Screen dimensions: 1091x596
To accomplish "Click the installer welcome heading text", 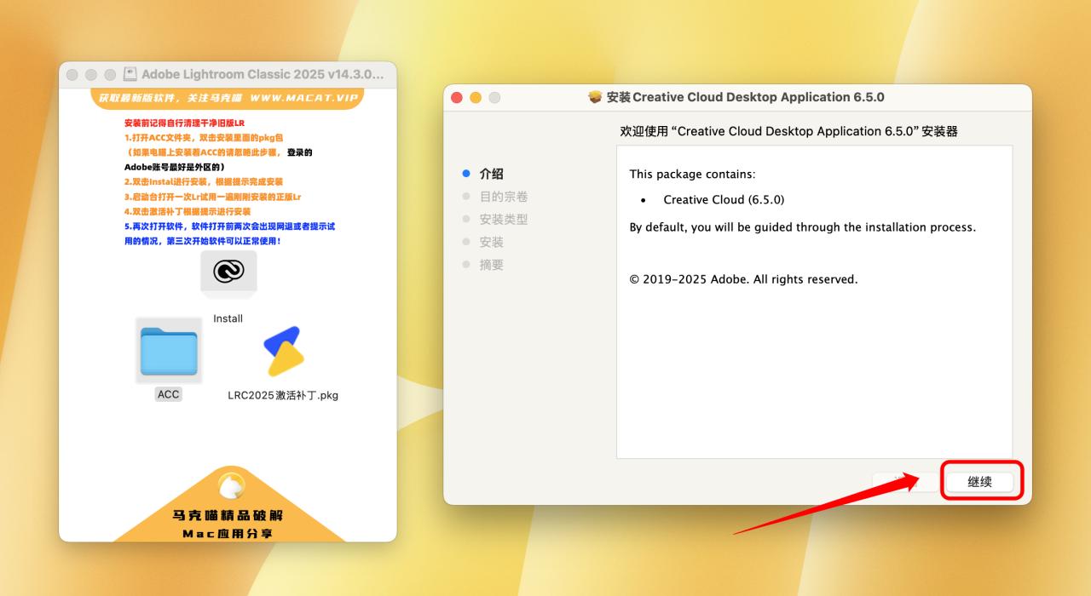I will tap(789, 131).
